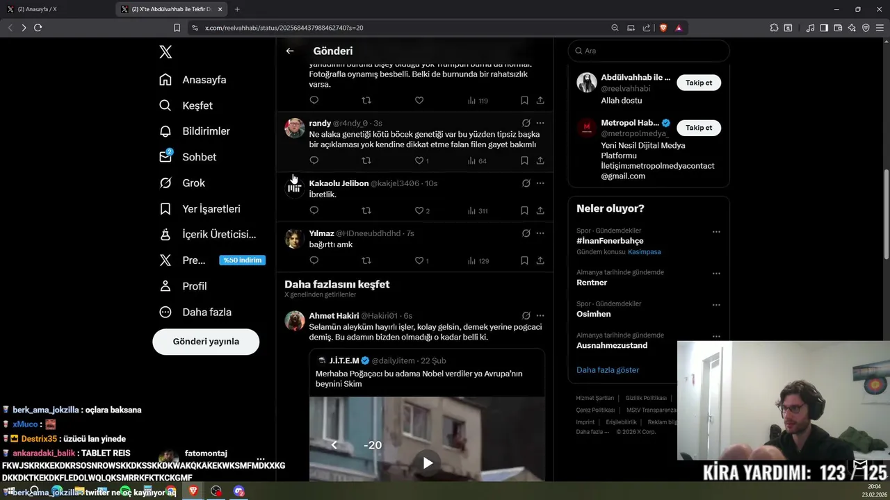
Task: Open a new browser tab with plus
Action: pyautogui.click(x=237, y=9)
